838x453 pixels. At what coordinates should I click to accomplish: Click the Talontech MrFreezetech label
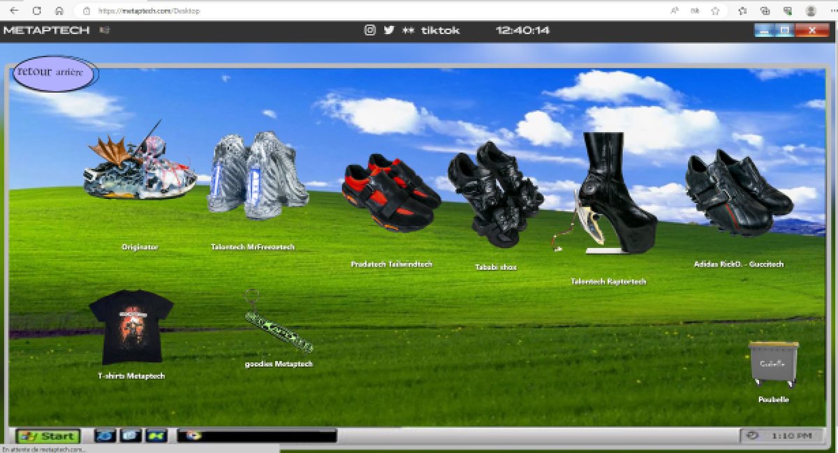[x=253, y=247]
